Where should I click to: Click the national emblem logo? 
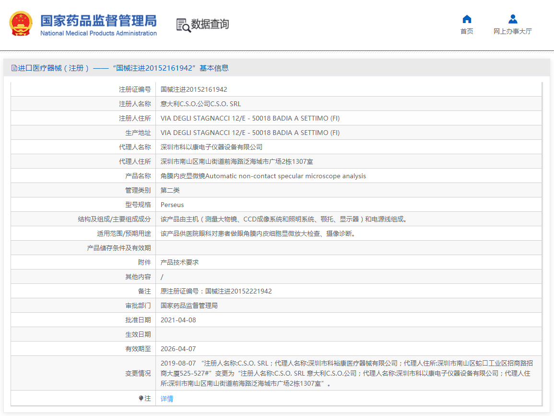point(21,24)
